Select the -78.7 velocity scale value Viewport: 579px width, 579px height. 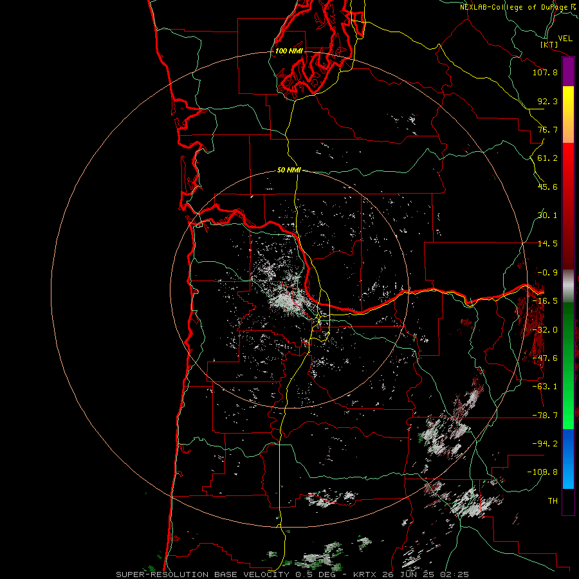[545, 416]
